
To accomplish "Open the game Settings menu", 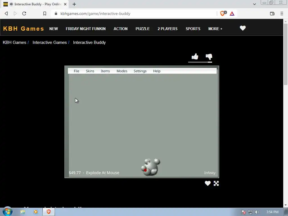I will (x=140, y=71).
